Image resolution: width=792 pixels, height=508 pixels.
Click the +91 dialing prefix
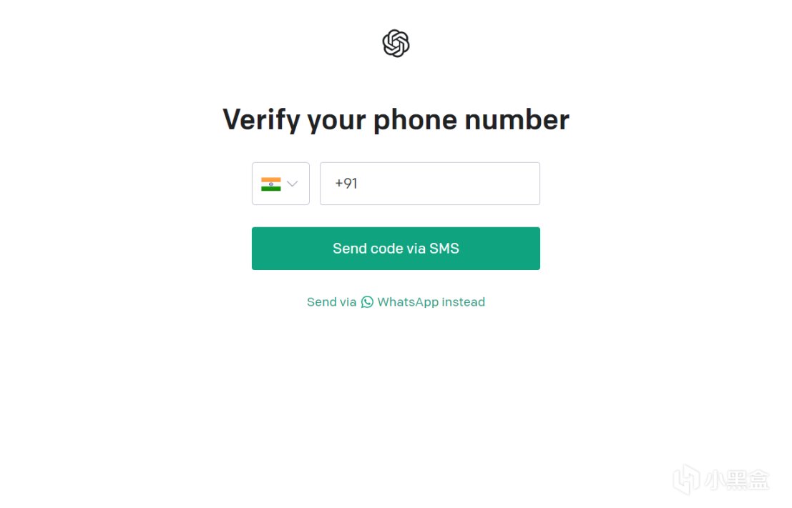[x=346, y=183]
